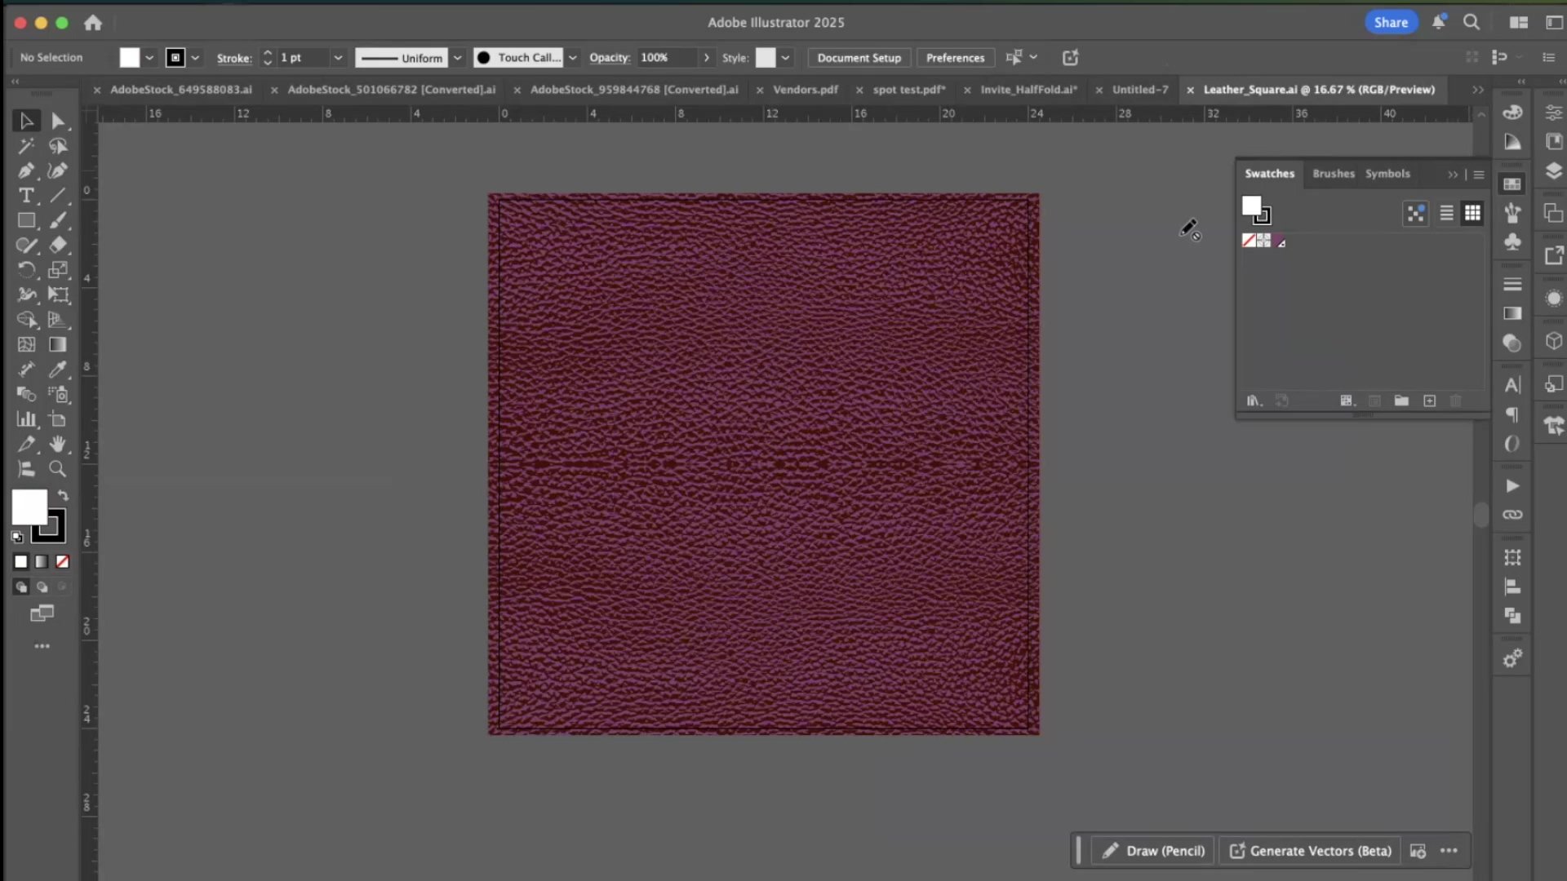1567x881 pixels.
Task: Switch swatches panel to thumbnail view
Action: (x=1472, y=214)
